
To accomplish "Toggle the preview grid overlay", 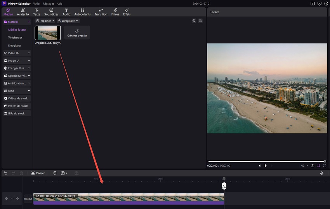I will (x=319, y=166).
